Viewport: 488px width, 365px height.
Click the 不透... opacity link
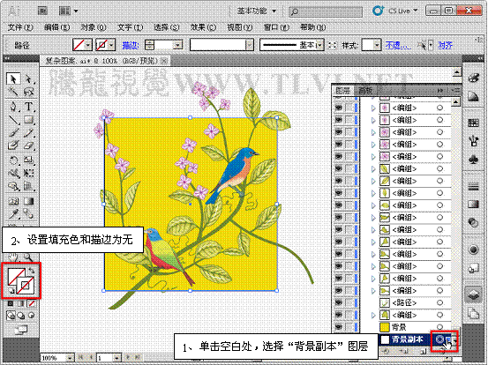(398, 45)
